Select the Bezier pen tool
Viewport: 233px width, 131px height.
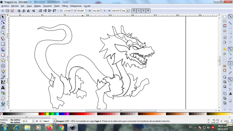coord(3,77)
